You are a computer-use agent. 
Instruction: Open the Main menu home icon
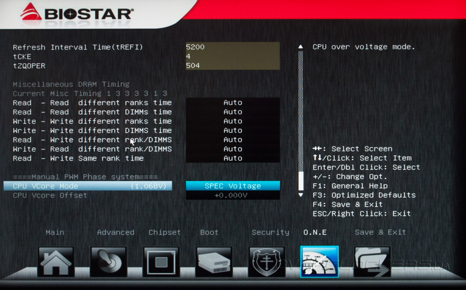56,261
